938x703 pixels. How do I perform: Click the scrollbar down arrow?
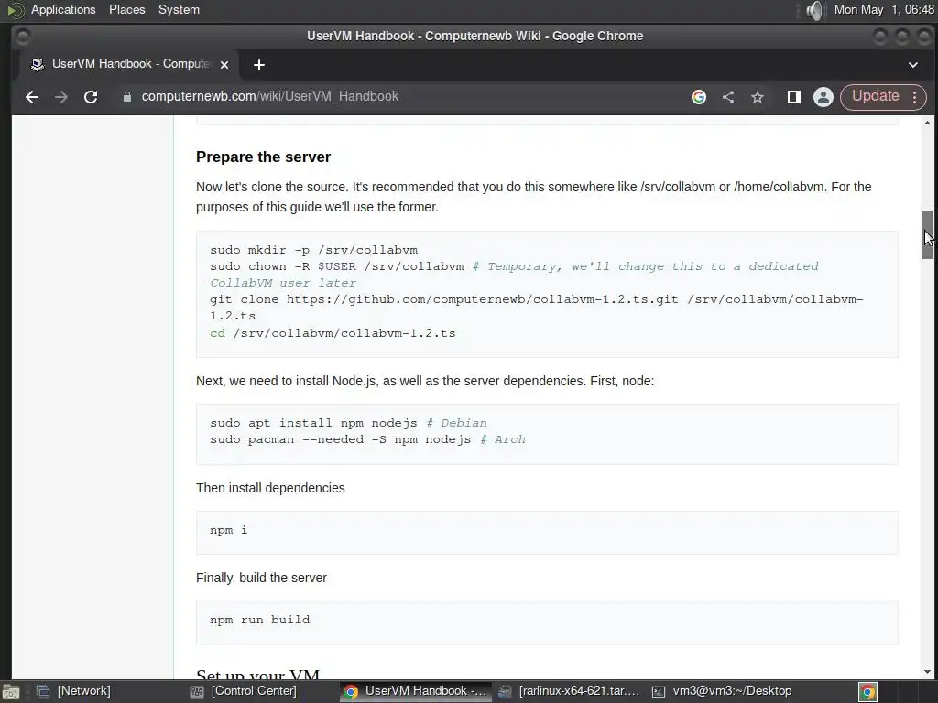tap(927, 672)
